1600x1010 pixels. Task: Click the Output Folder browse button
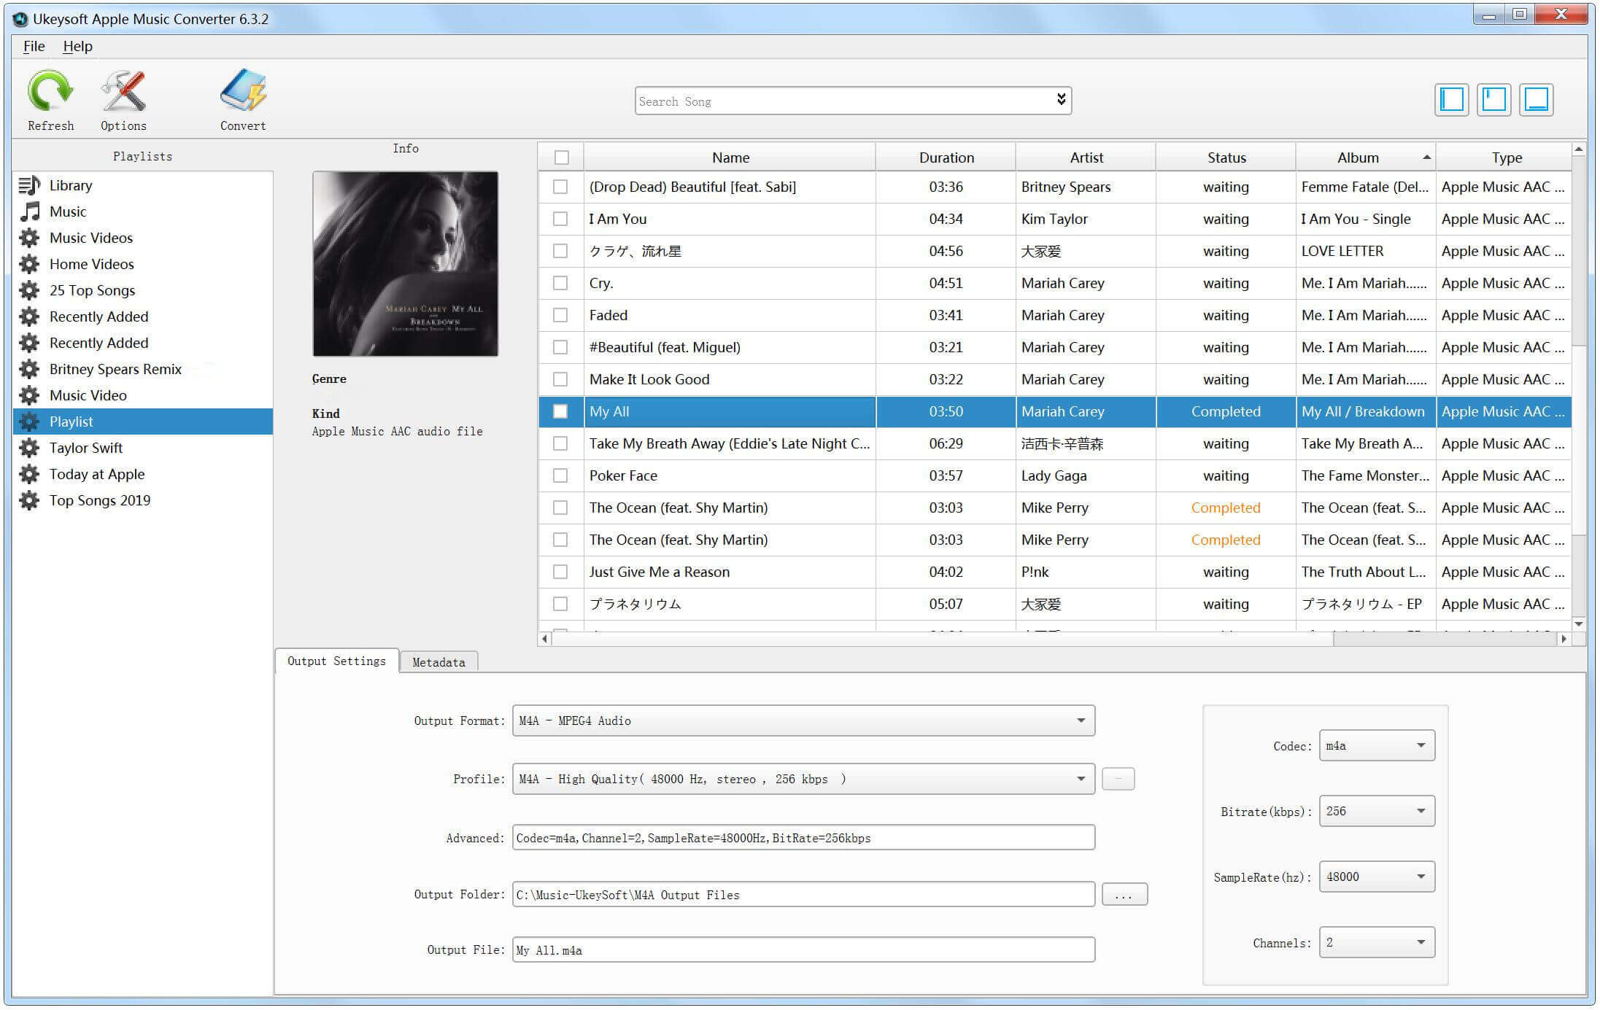1119,895
